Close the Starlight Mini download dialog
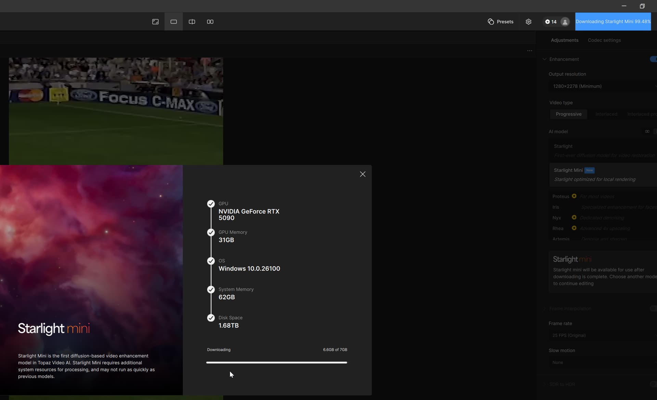This screenshot has width=657, height=400. coord(362,174)
